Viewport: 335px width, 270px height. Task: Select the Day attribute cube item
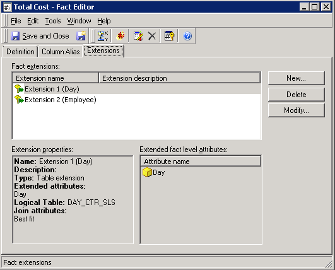153,172
